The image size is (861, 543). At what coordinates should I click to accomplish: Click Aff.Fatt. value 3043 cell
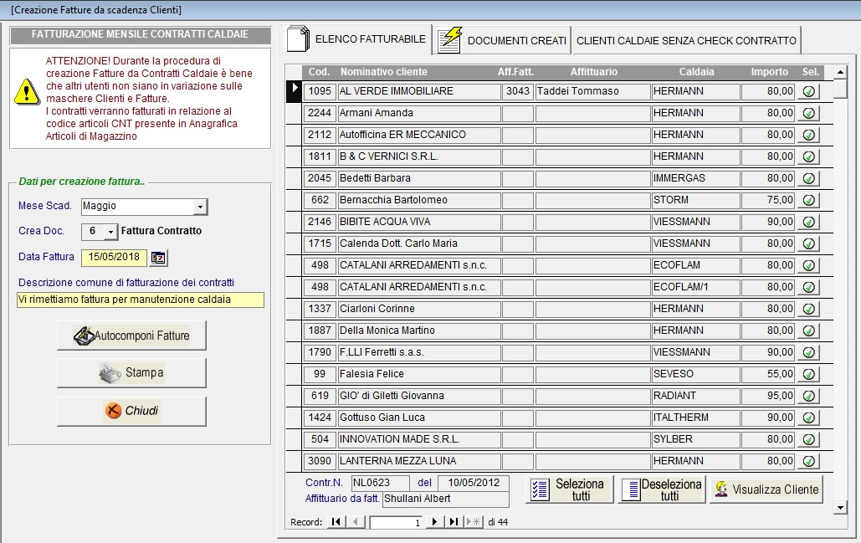tap(517, 92)
